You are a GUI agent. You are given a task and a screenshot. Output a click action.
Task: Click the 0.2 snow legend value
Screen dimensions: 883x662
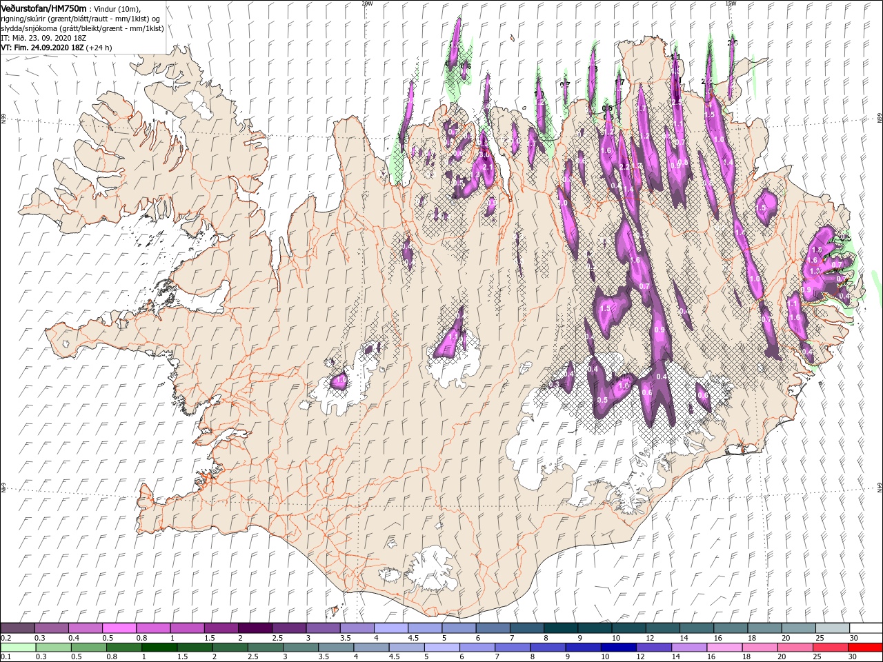pyautogui.click(x=6, y=638)
